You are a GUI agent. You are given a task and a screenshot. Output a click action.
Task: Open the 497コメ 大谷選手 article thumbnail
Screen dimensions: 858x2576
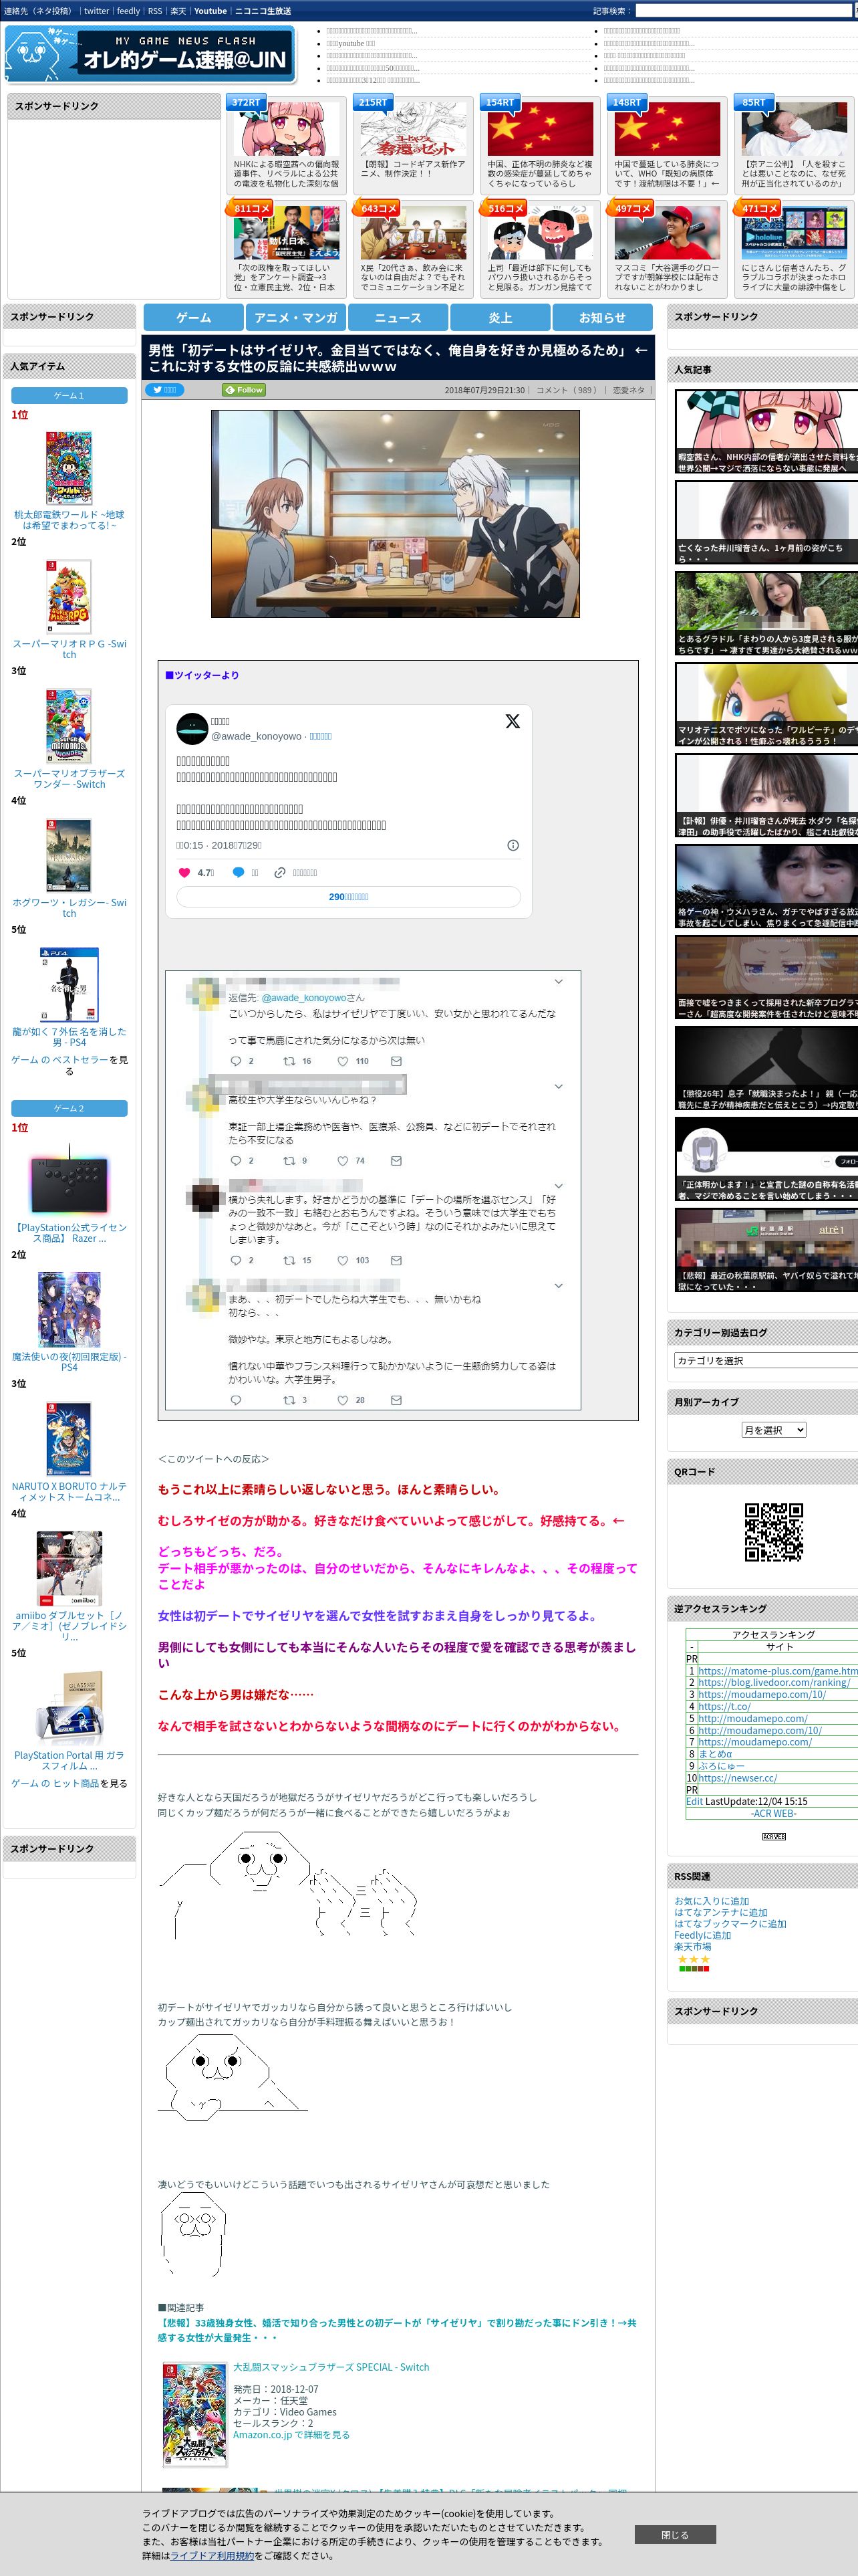click(666, 232)
